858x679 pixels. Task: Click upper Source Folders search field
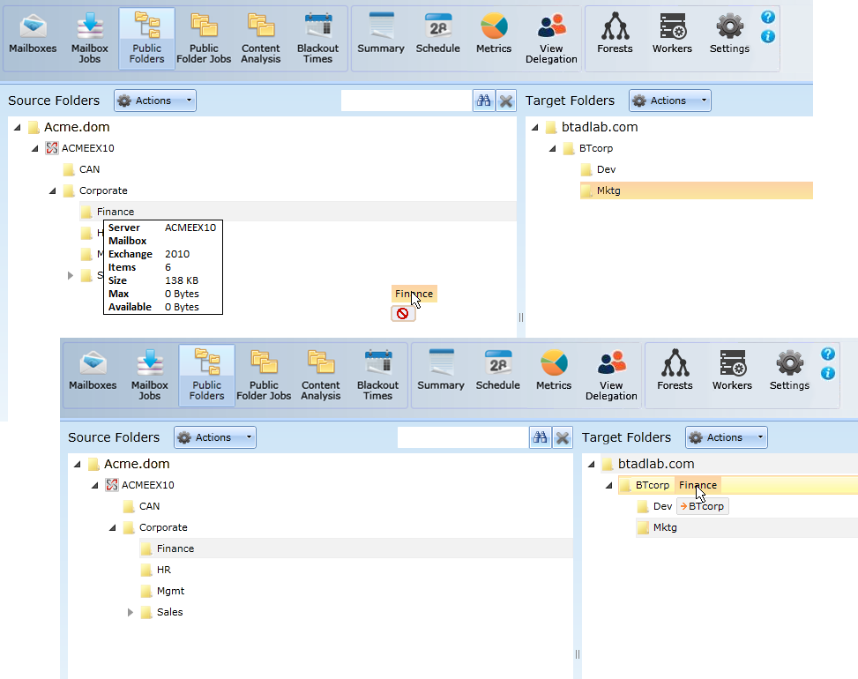[x=407, y=101]
